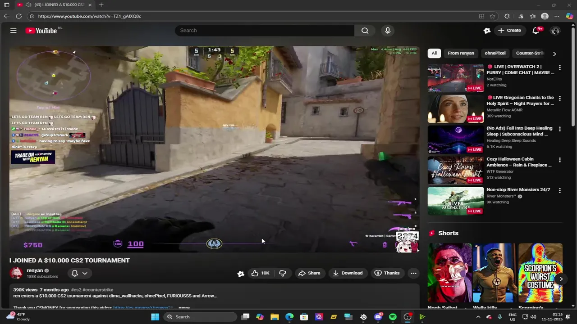Open options for Deep Healing Sleep video
The width and height of the screenshot is (577, 324).
tap(560, 129)
